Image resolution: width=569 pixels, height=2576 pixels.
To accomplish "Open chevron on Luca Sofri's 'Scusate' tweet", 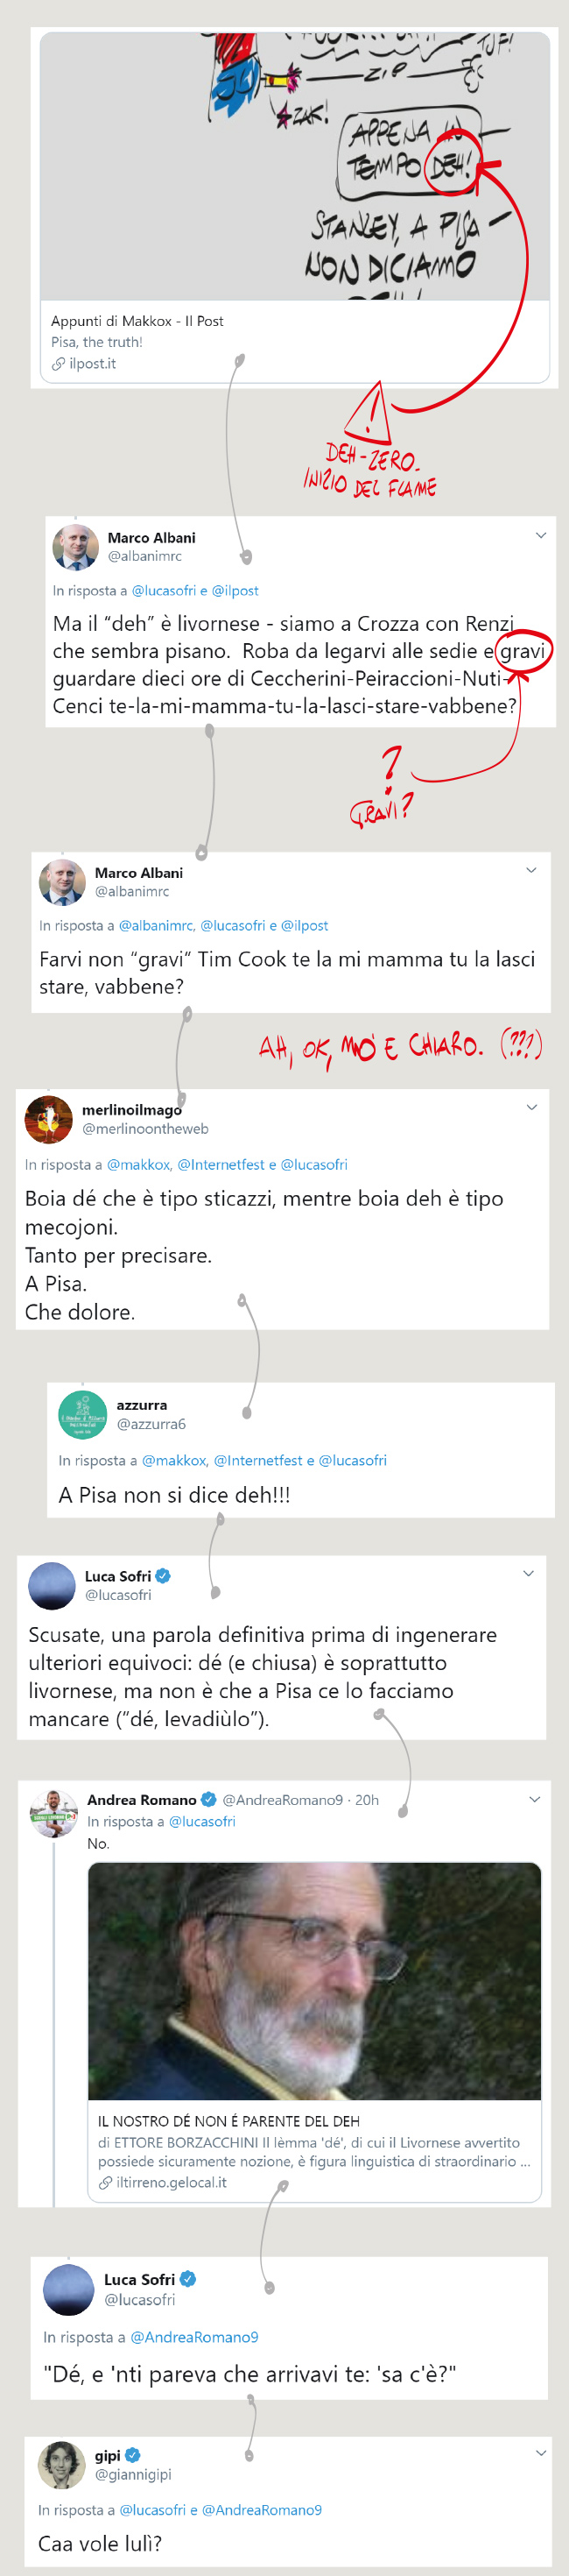I will pyautogui.click(x=529, y=1573).
